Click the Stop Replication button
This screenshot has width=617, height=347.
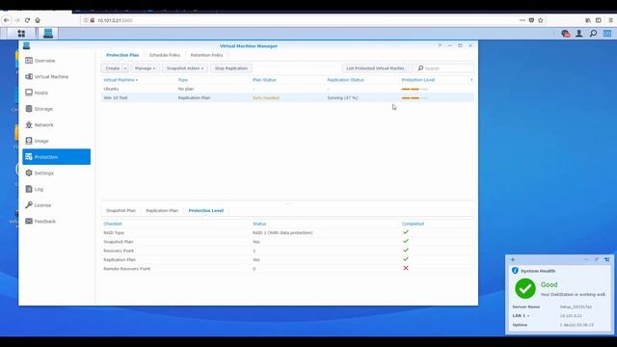(231, 68)
